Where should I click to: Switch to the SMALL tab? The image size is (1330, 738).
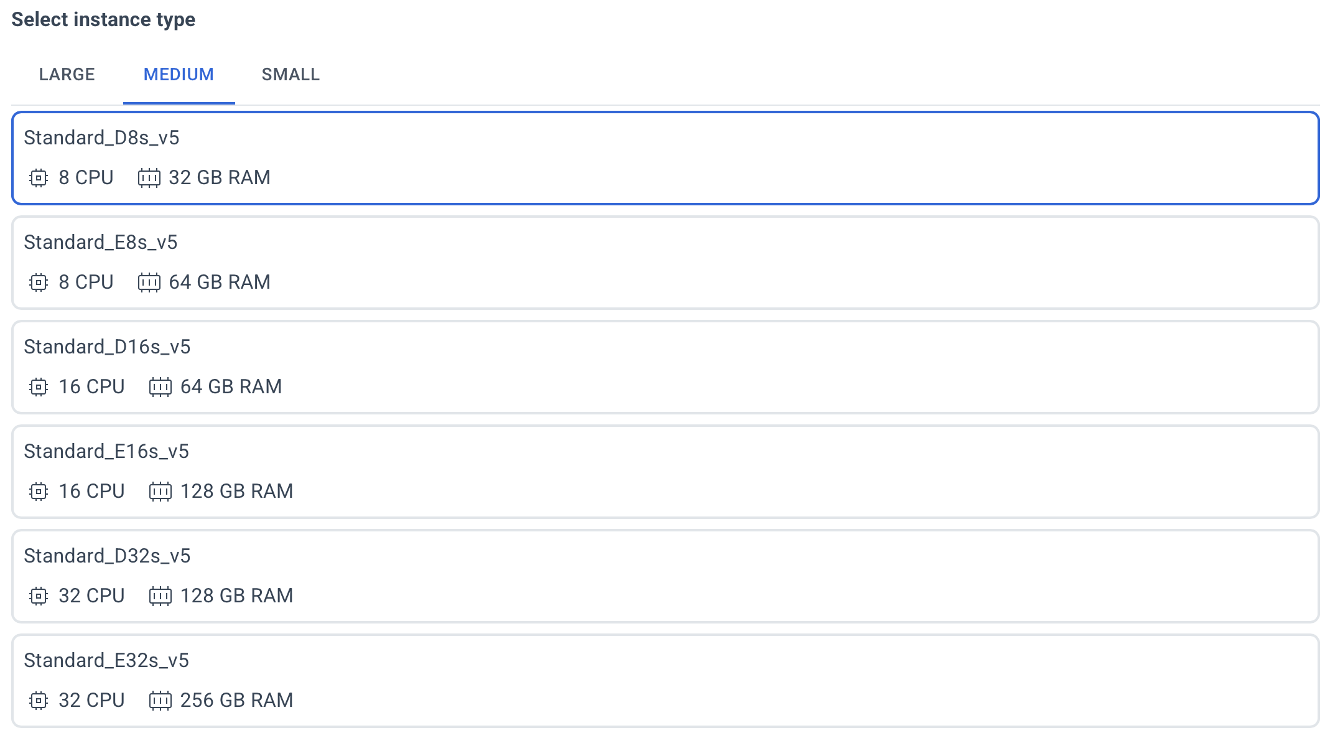pyautogui.click(x=291, y=75)
